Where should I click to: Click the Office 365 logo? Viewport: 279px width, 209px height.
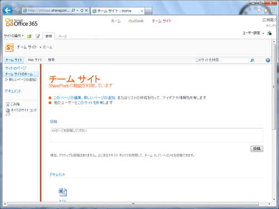[21, 22]
